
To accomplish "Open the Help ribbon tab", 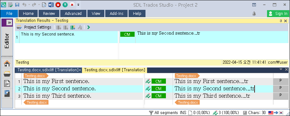I will click(x=137, y=13).
